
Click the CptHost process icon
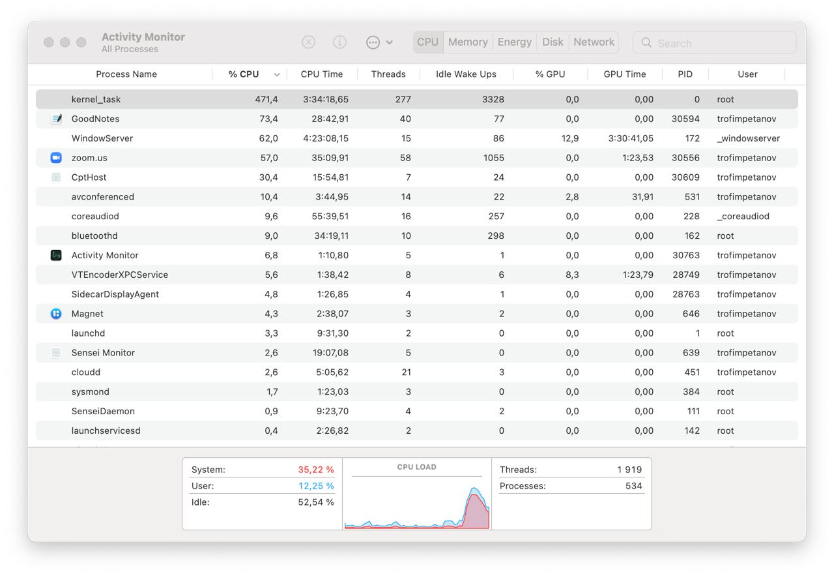56,177
